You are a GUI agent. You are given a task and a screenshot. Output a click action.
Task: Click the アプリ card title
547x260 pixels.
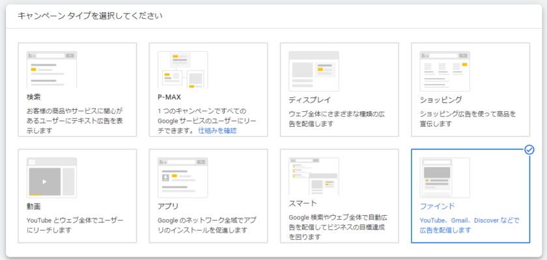click(168, 207)
